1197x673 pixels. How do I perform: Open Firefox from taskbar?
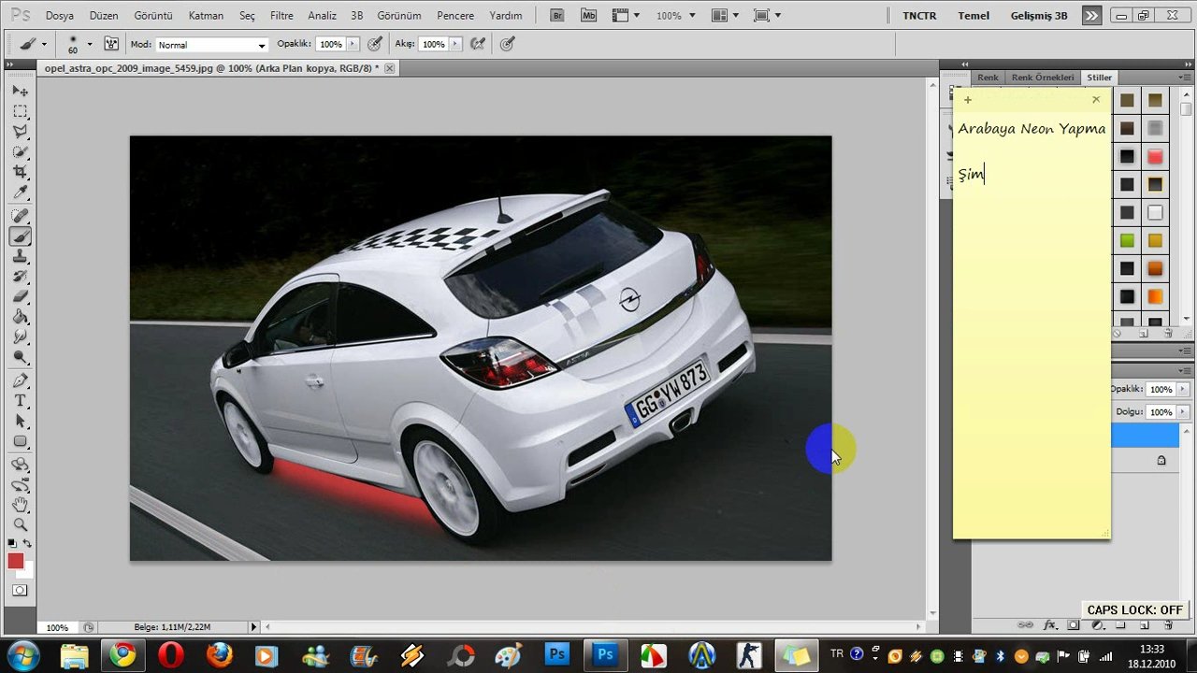tap(220, 655)
